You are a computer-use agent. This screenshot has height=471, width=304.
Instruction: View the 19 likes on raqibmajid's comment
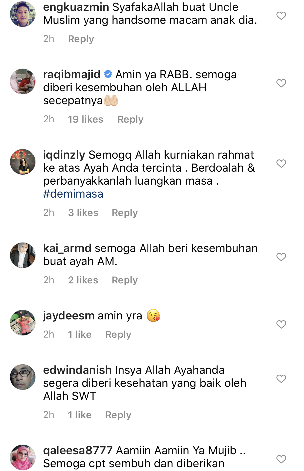(85, 119)
